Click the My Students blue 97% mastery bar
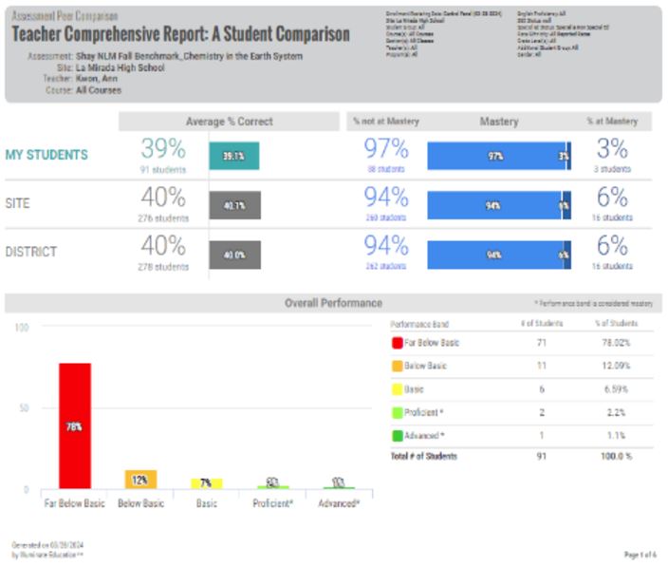The image size is (668, 567). (495, 156)
